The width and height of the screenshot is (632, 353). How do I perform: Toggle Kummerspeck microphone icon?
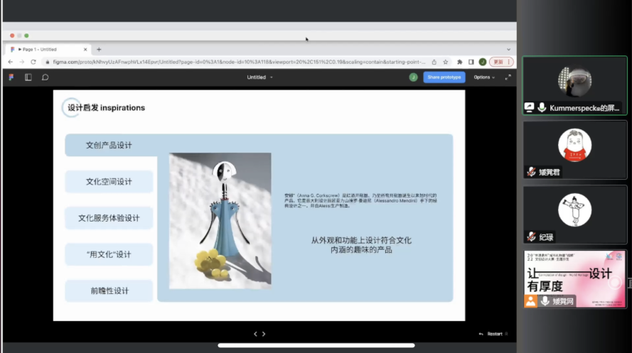542,107
